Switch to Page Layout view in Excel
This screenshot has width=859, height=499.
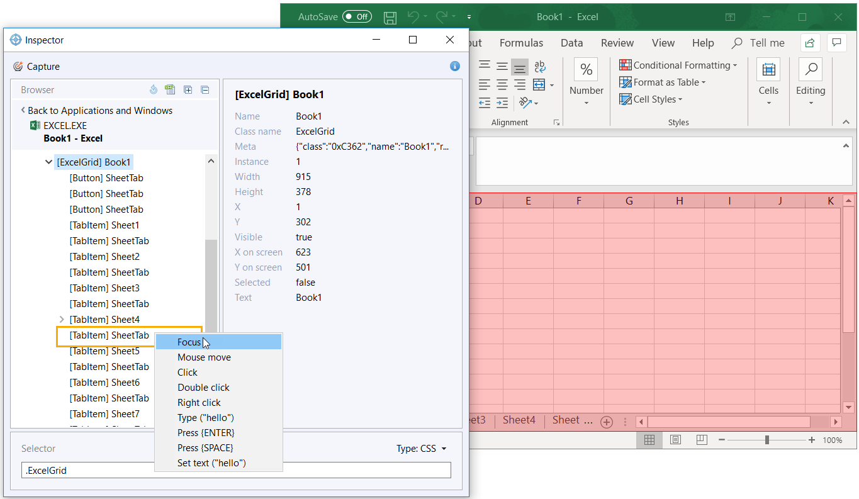[675, 440]
